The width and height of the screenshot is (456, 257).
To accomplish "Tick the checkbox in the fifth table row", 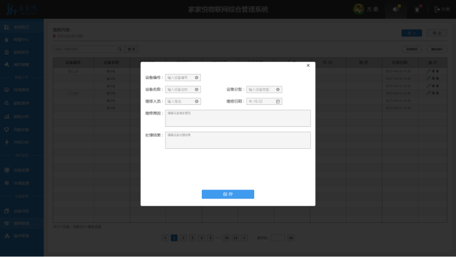I will pyautogui.click(x=69, y=93).
